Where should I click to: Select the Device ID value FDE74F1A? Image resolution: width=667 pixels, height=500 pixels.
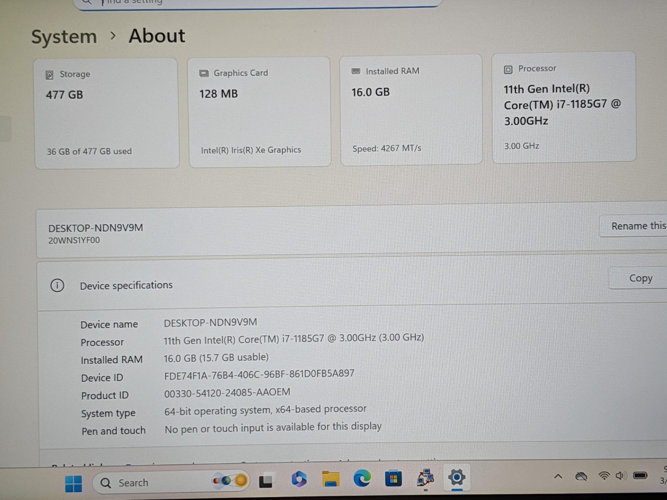pyautogui.click(x=259, y=374)
